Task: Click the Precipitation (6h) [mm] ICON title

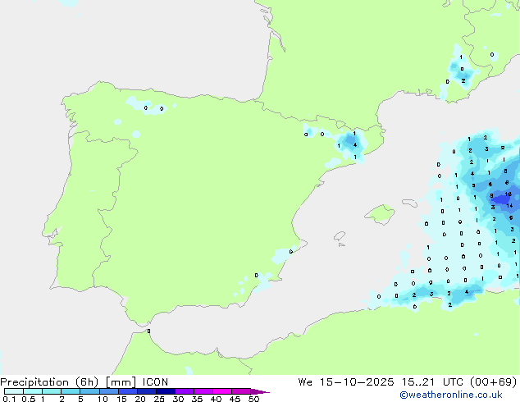Action: pos(84,382)
